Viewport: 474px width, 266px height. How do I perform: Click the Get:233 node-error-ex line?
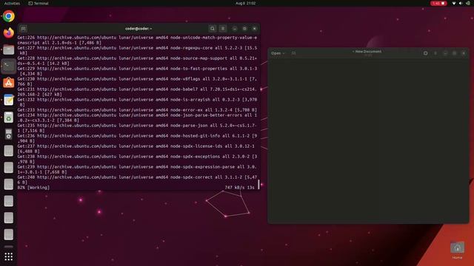click(x=137, y=110)
